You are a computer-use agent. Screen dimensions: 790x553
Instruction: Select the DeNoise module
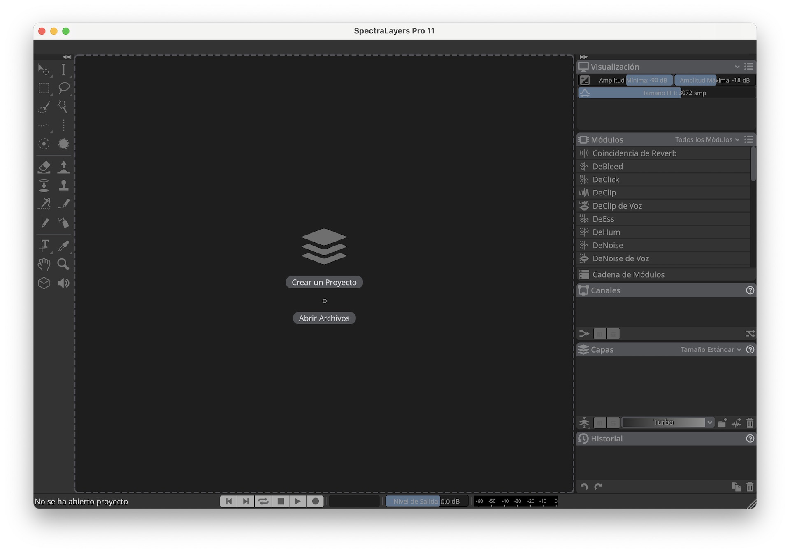tap(608, 245)
